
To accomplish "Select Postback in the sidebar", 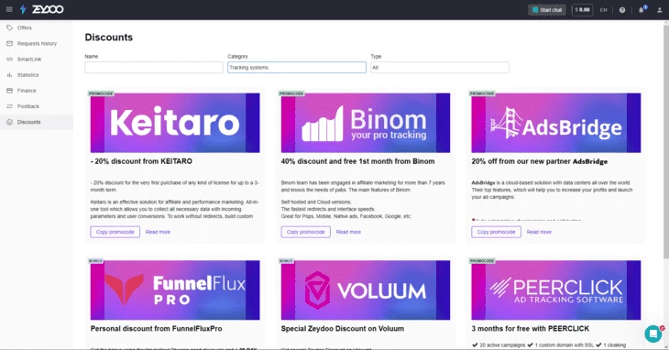I will click(x=28, y=106).
